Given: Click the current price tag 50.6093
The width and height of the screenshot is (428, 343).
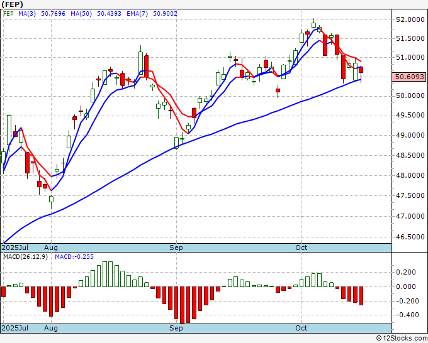Looking at the screenshot, I should tap(410, 77).
